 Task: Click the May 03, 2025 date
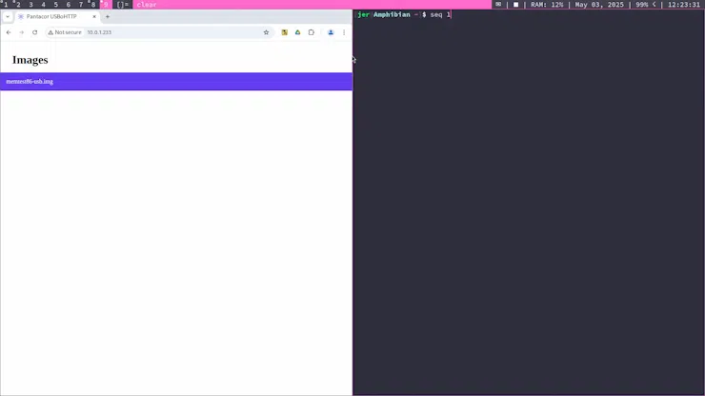pyautogui.click(x=599, y=5)
